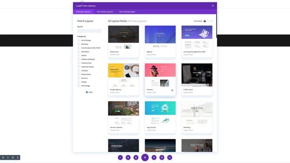The image size is (290, 163).
Task: Check the Food & Drink category
Action: (79, 63)
